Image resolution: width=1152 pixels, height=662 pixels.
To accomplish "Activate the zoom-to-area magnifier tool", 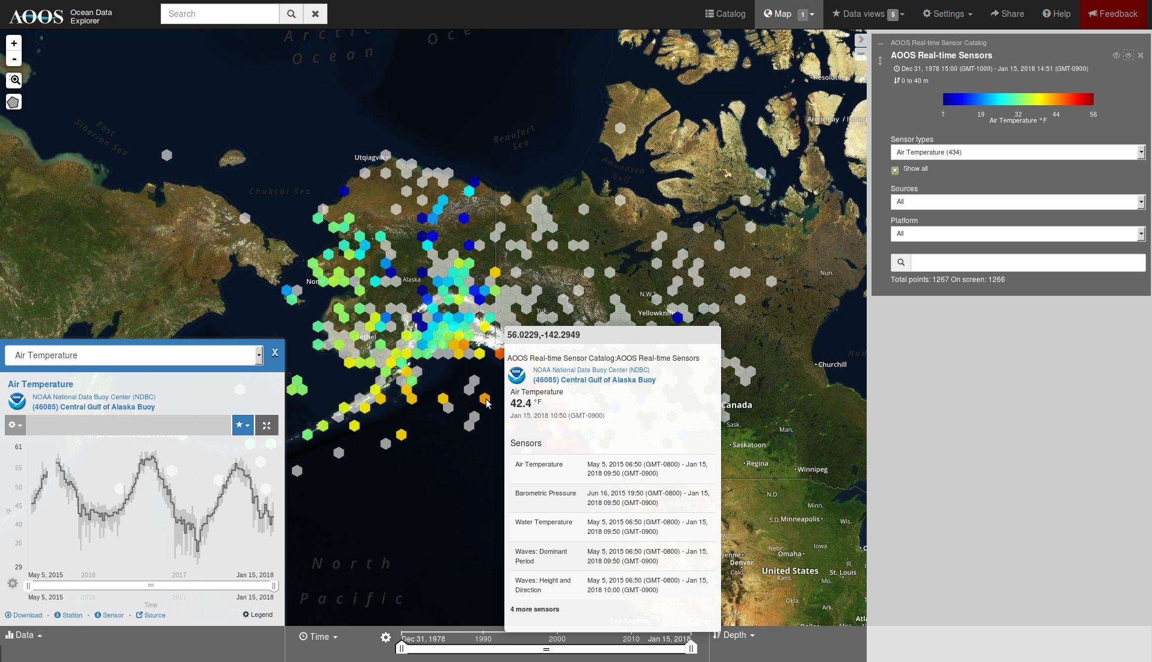I will tap(14, 80).
